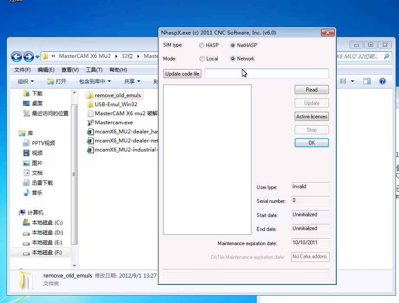This screenshot has width=399, height=303.
Task: Open the 帮助(H) menu
Action: pyautogui.click(x=118, y=70)
